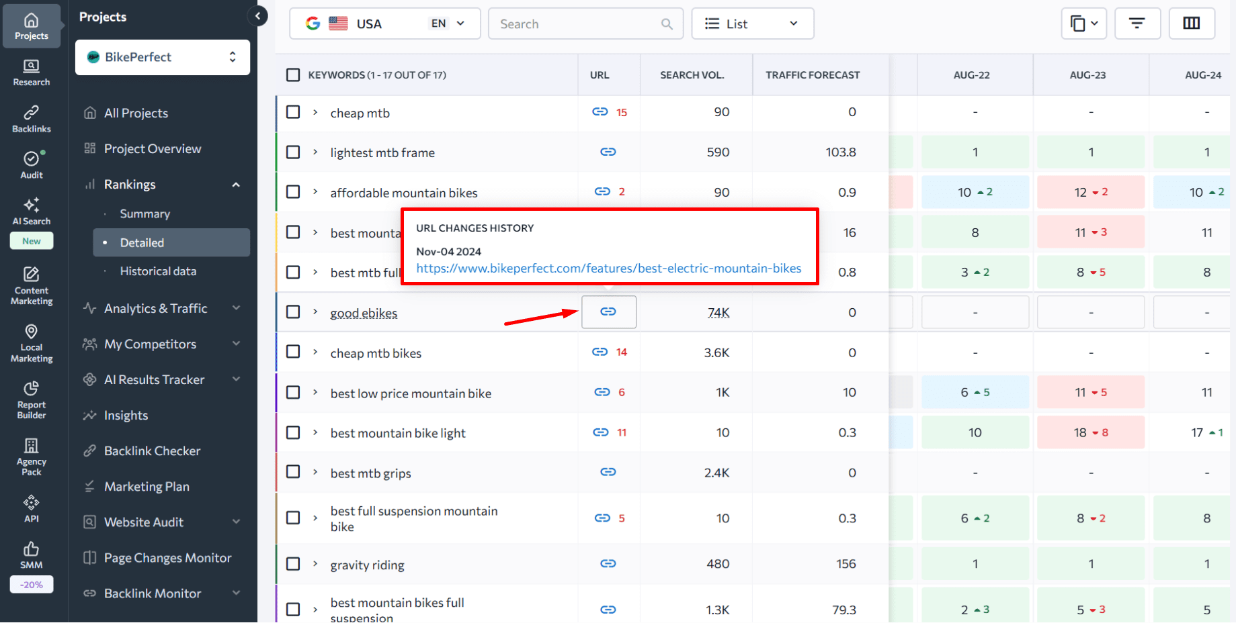The image size is (1236, 623).
Task: Expand Analytics & Traffic section
Action: tap(236, 308)
